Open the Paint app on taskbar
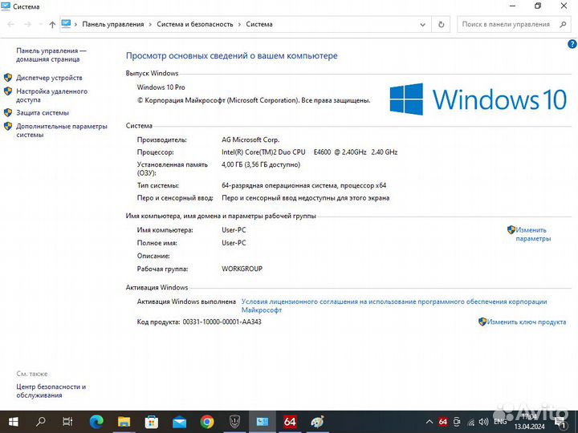Viewport: 578px width, 433px height. coord(317,422)
